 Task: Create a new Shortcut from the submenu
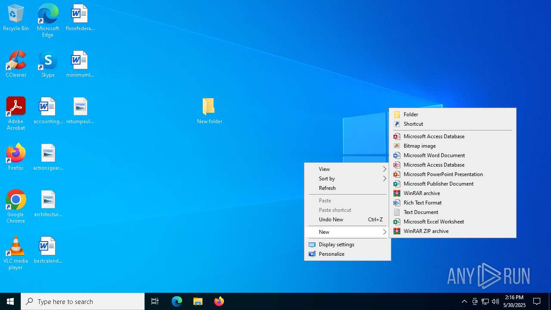(x=452, y=124)
